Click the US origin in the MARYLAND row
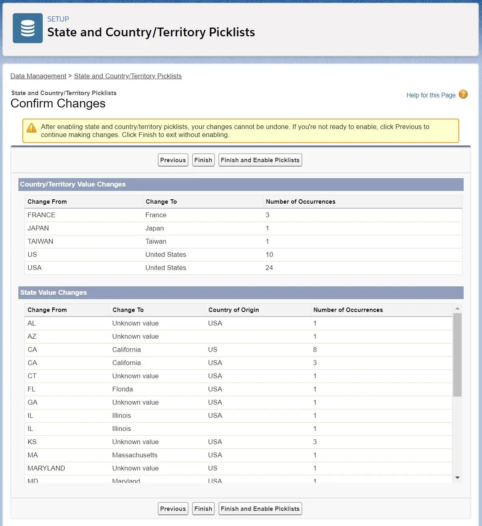Screen dimensions: 482x526 (x=213, y=468)
